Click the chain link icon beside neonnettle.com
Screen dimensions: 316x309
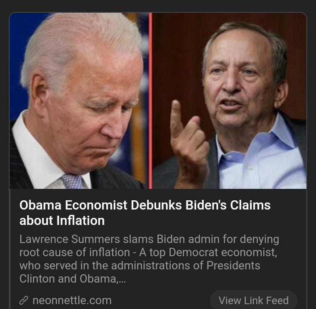point(24,300)
